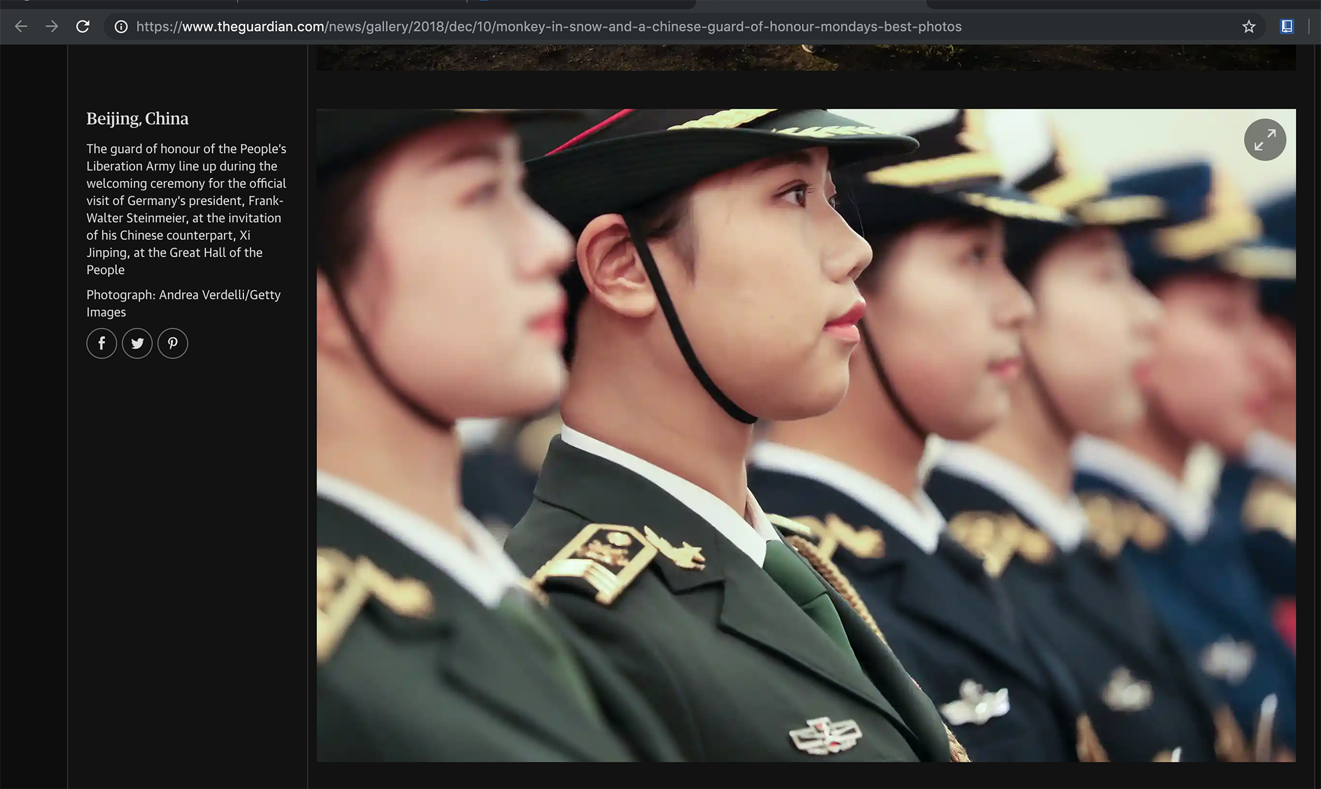
Task: Pin photo to Pinterest
Action: 172,343
